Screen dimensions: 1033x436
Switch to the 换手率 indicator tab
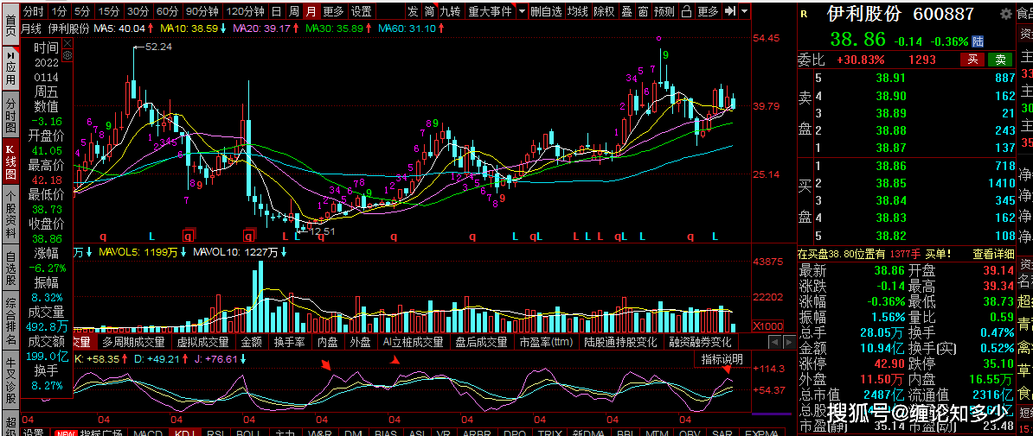[x=289, y=342]
